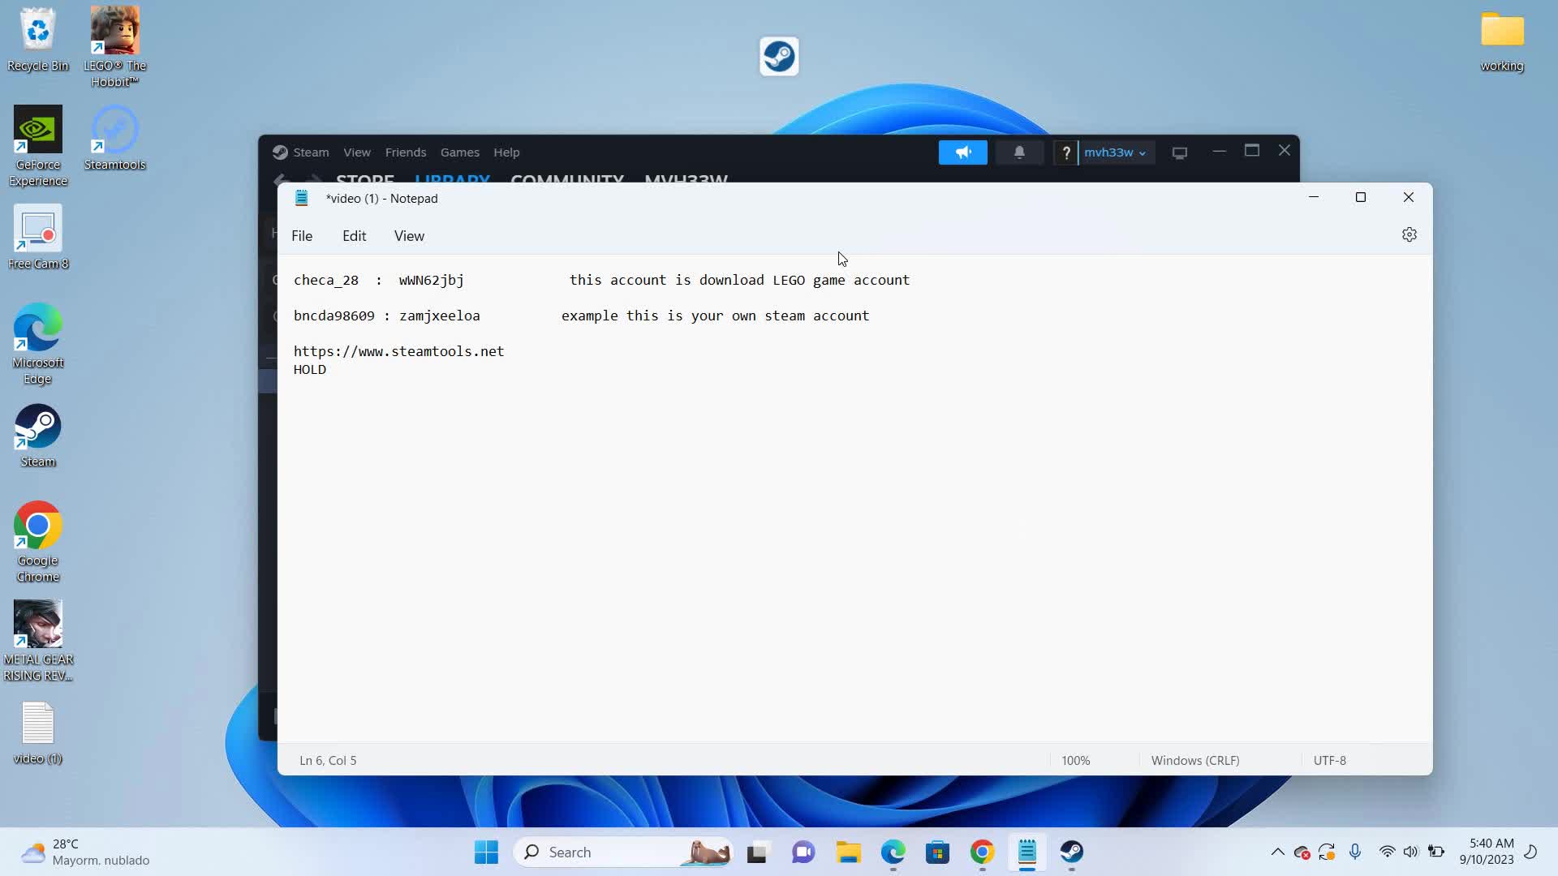Mute system volume in the tray
The height and width of the screenshot is (876, 1558).
pyautogui.click(x=1410, y=852)
